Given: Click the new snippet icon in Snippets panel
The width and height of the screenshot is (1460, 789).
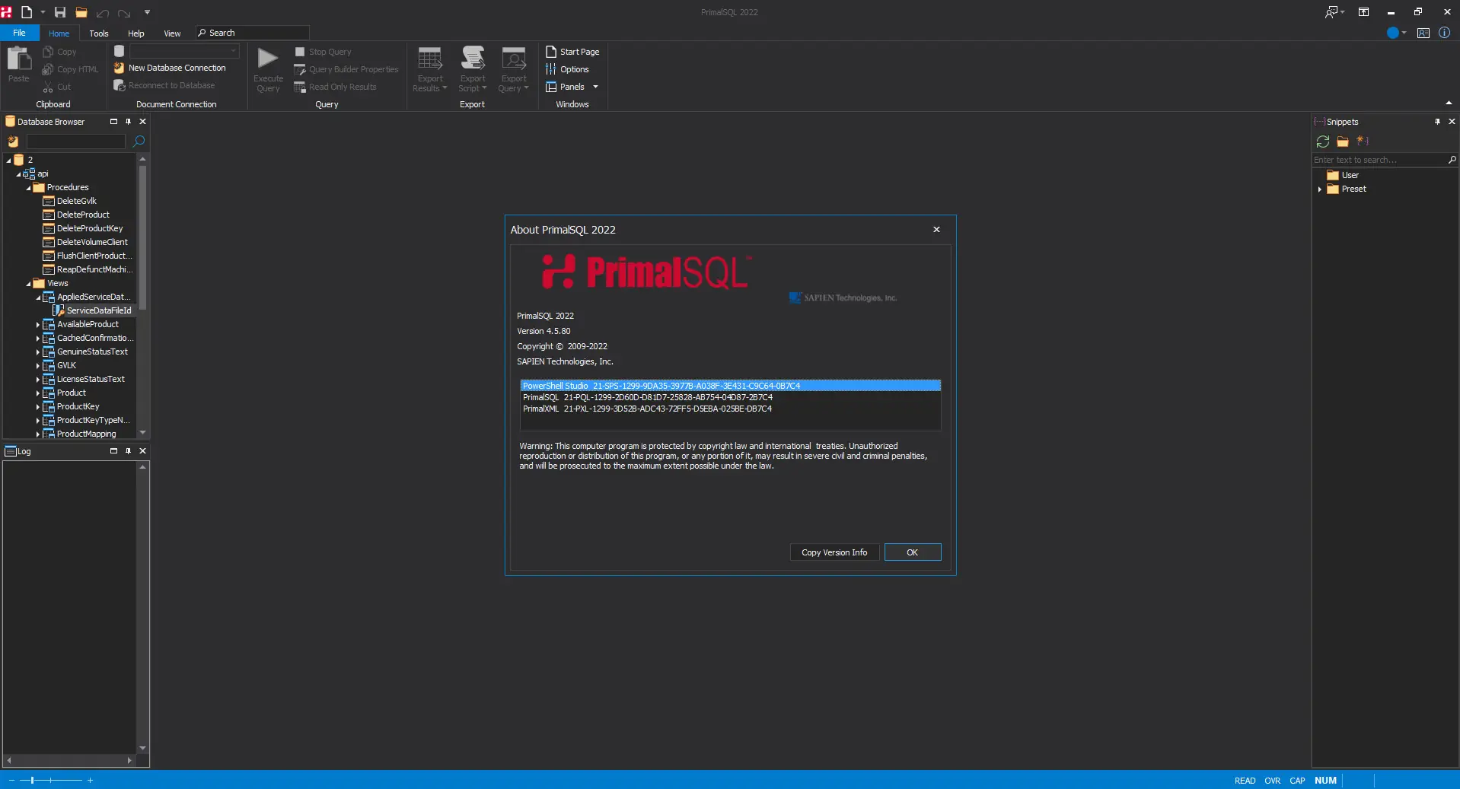Looking at the screenshot, I should (x=1363, y=141).
